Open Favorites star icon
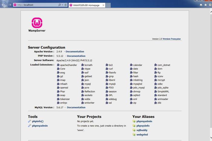The image size is (212, 141). click(x=206, y=5)
